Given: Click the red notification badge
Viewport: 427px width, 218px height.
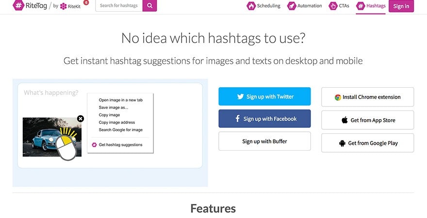Looking at the screenshot, I should (x=86, y=2).
